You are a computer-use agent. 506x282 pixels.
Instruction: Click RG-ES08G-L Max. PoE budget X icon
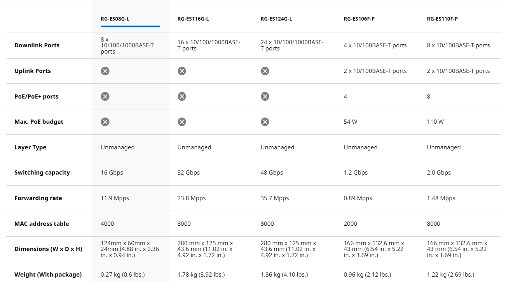[x=105, y=122]
